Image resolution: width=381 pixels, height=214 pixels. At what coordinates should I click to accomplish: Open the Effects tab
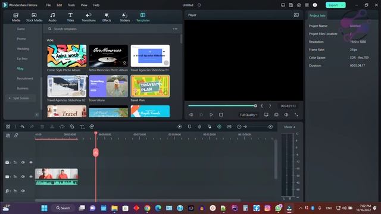[x=107, y=17]
